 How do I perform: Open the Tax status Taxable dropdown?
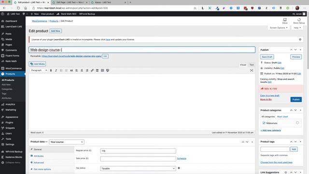tap(138, 169)
